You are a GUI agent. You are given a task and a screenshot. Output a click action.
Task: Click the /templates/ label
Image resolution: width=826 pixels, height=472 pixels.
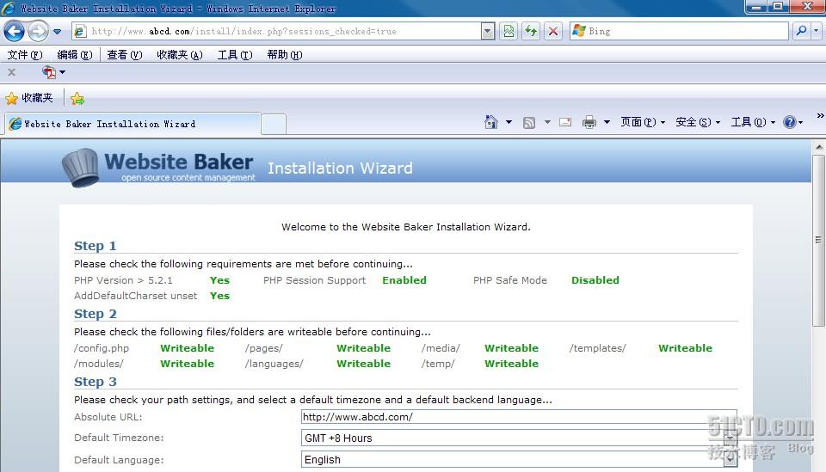point(597,348)
